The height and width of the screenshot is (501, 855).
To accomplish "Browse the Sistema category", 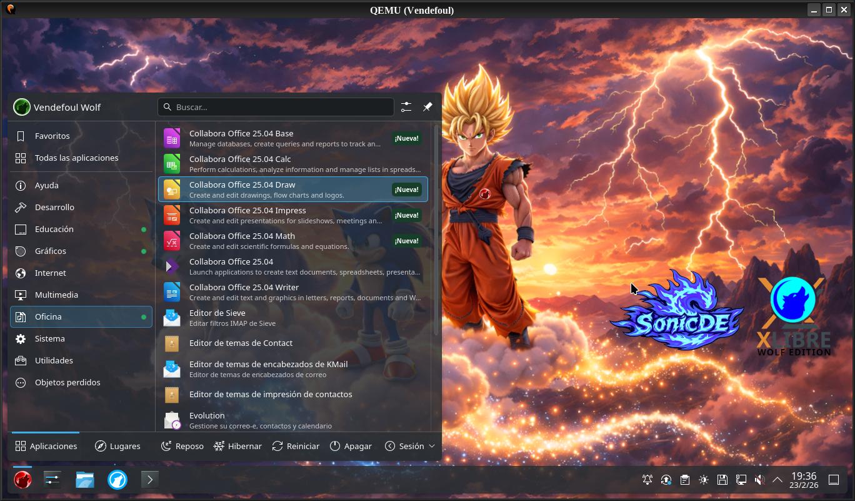I will (81, 338).
